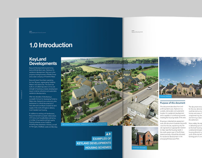Image resolution: width=202 pixels, height=158 pixels.
Task: Click the 'EXAMPLES OF' label
Action: [x=102, y=139]
